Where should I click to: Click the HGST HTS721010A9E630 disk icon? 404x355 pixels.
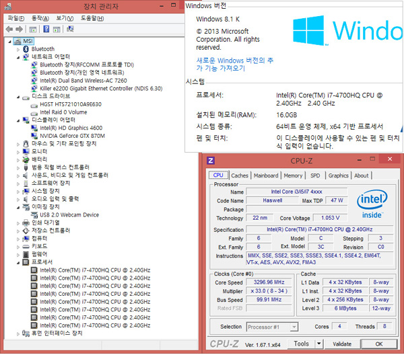[34, 106]
